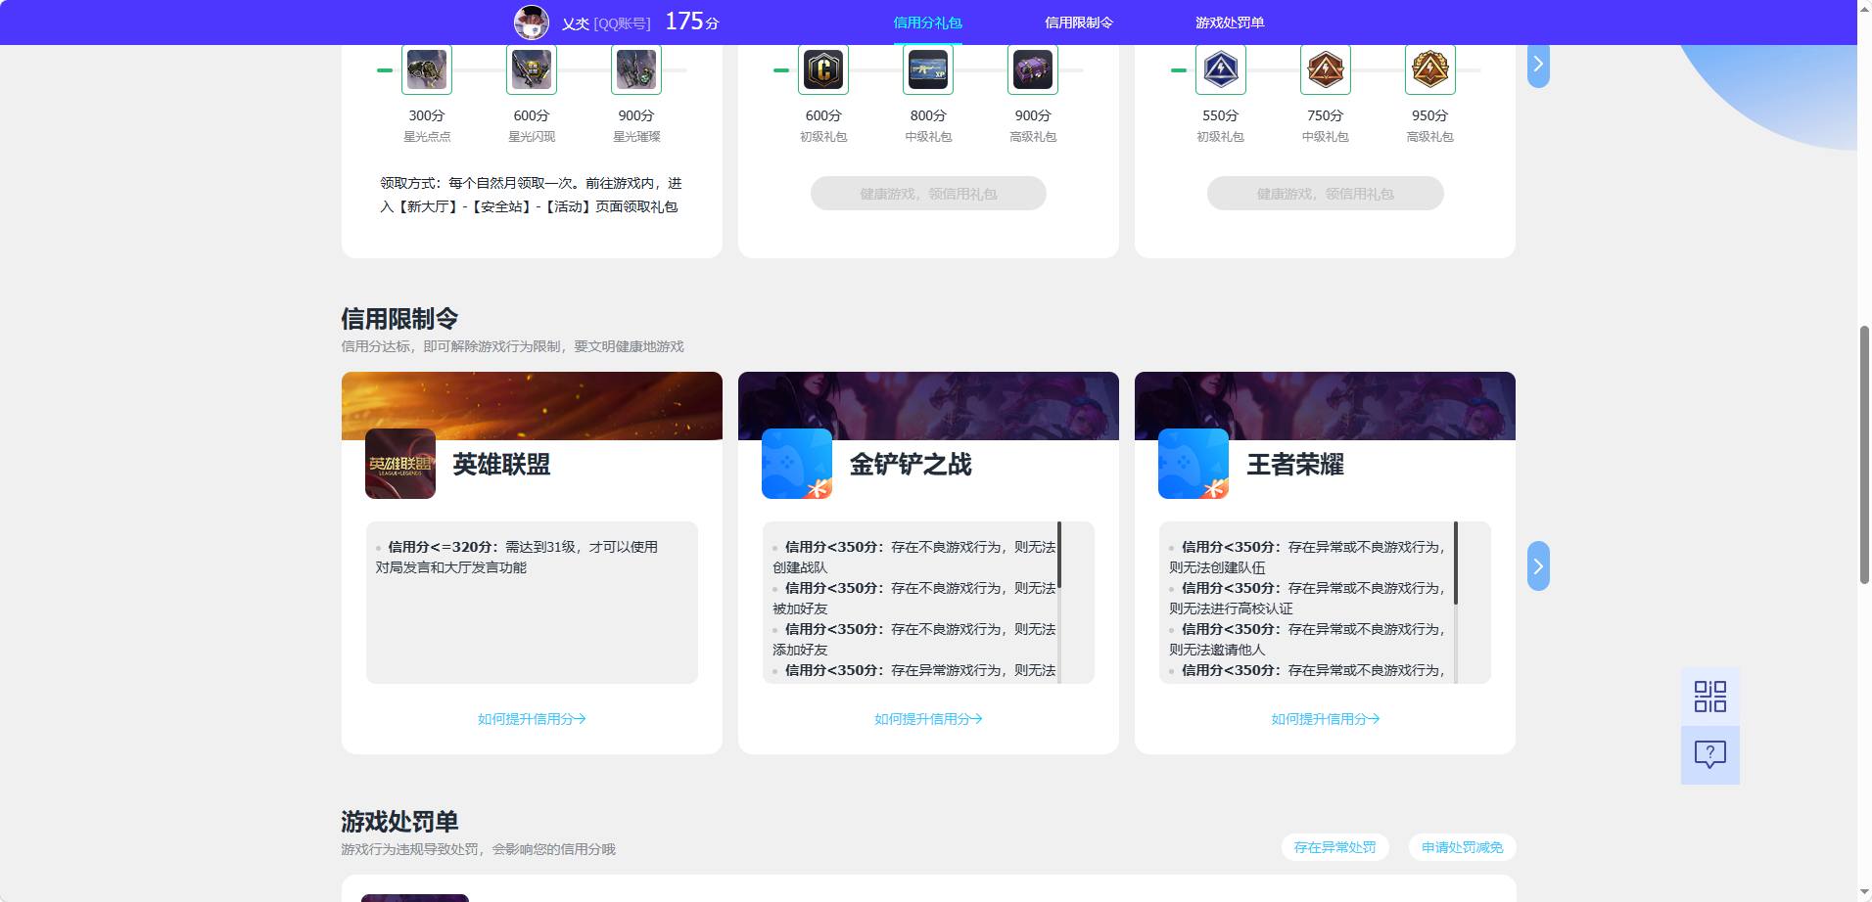Click the 金铲铲之战 card banner image
Viewport: 1872px width, 902px height.
click(x=928, y=406)
